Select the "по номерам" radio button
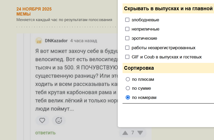This screenshot has height=140, width=214. click(x=128, y=97)
